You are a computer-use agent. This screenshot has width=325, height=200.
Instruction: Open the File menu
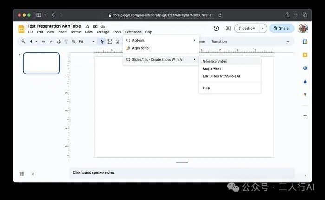(31, 32)
